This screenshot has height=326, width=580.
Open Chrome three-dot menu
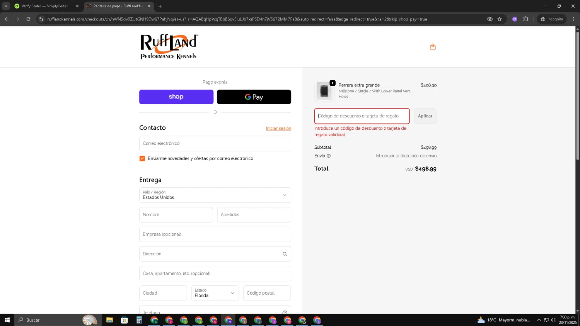(573, 19)
